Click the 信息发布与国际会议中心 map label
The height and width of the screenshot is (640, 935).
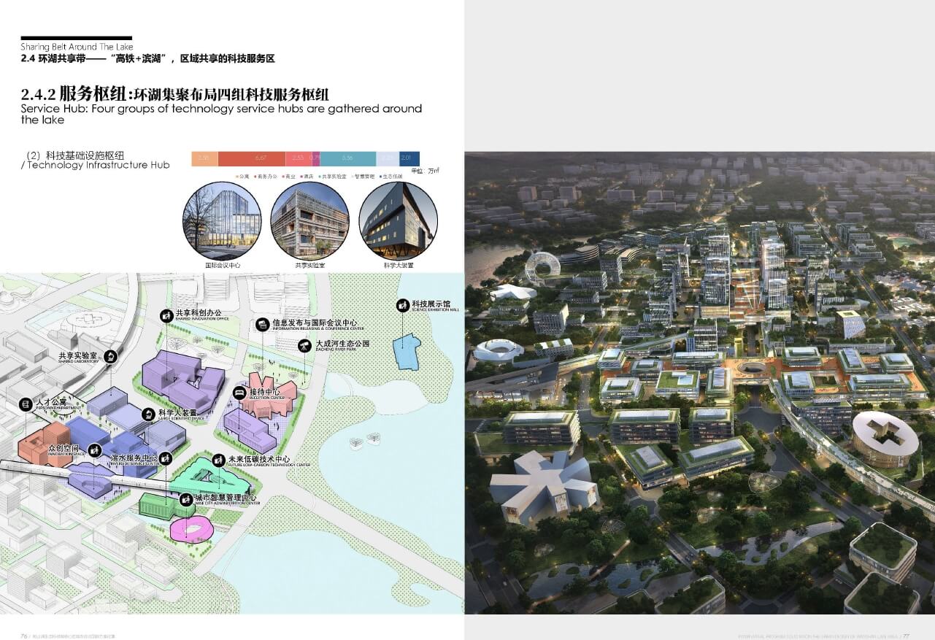pyautogui.click(x=315, y=323)
